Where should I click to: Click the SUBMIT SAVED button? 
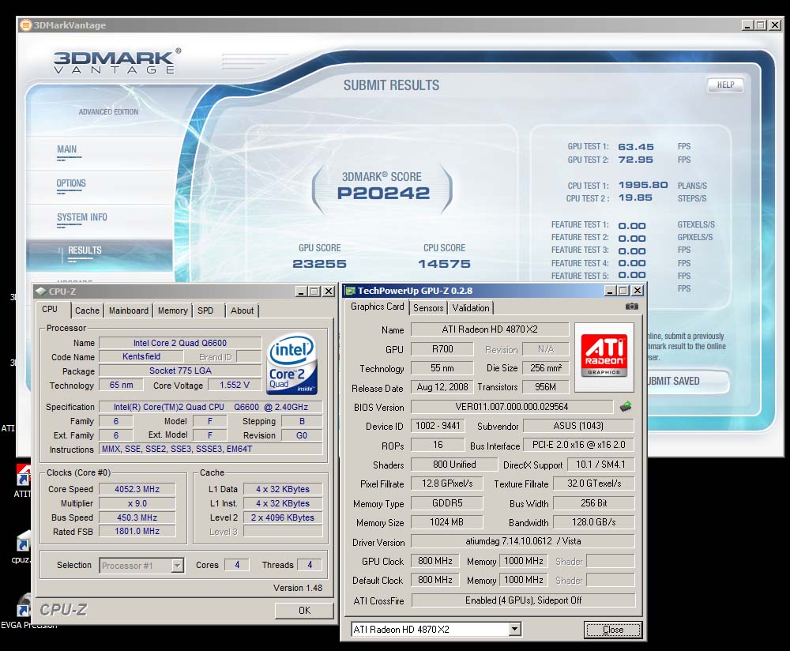pyautogui.click(x=687, y=382)
